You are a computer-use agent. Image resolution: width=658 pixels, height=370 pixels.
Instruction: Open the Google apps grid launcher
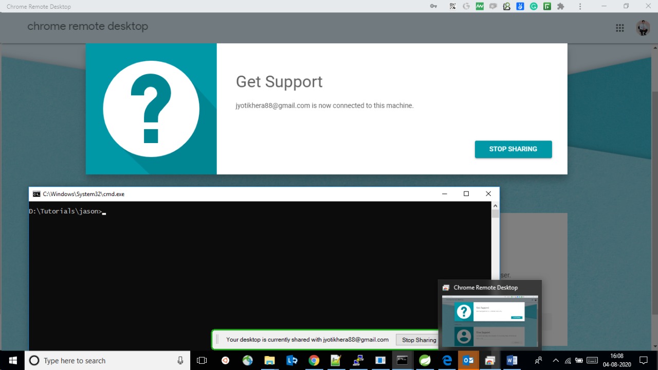coord(620,28)
